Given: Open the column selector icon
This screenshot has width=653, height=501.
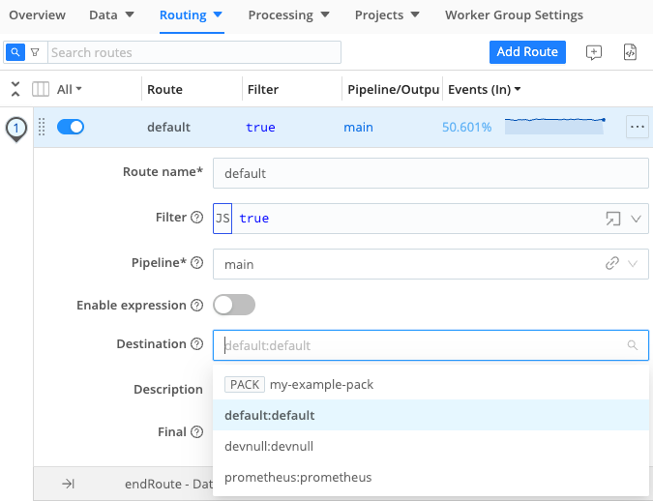Looking at the screenshot, I should click(x=41, y=89).
